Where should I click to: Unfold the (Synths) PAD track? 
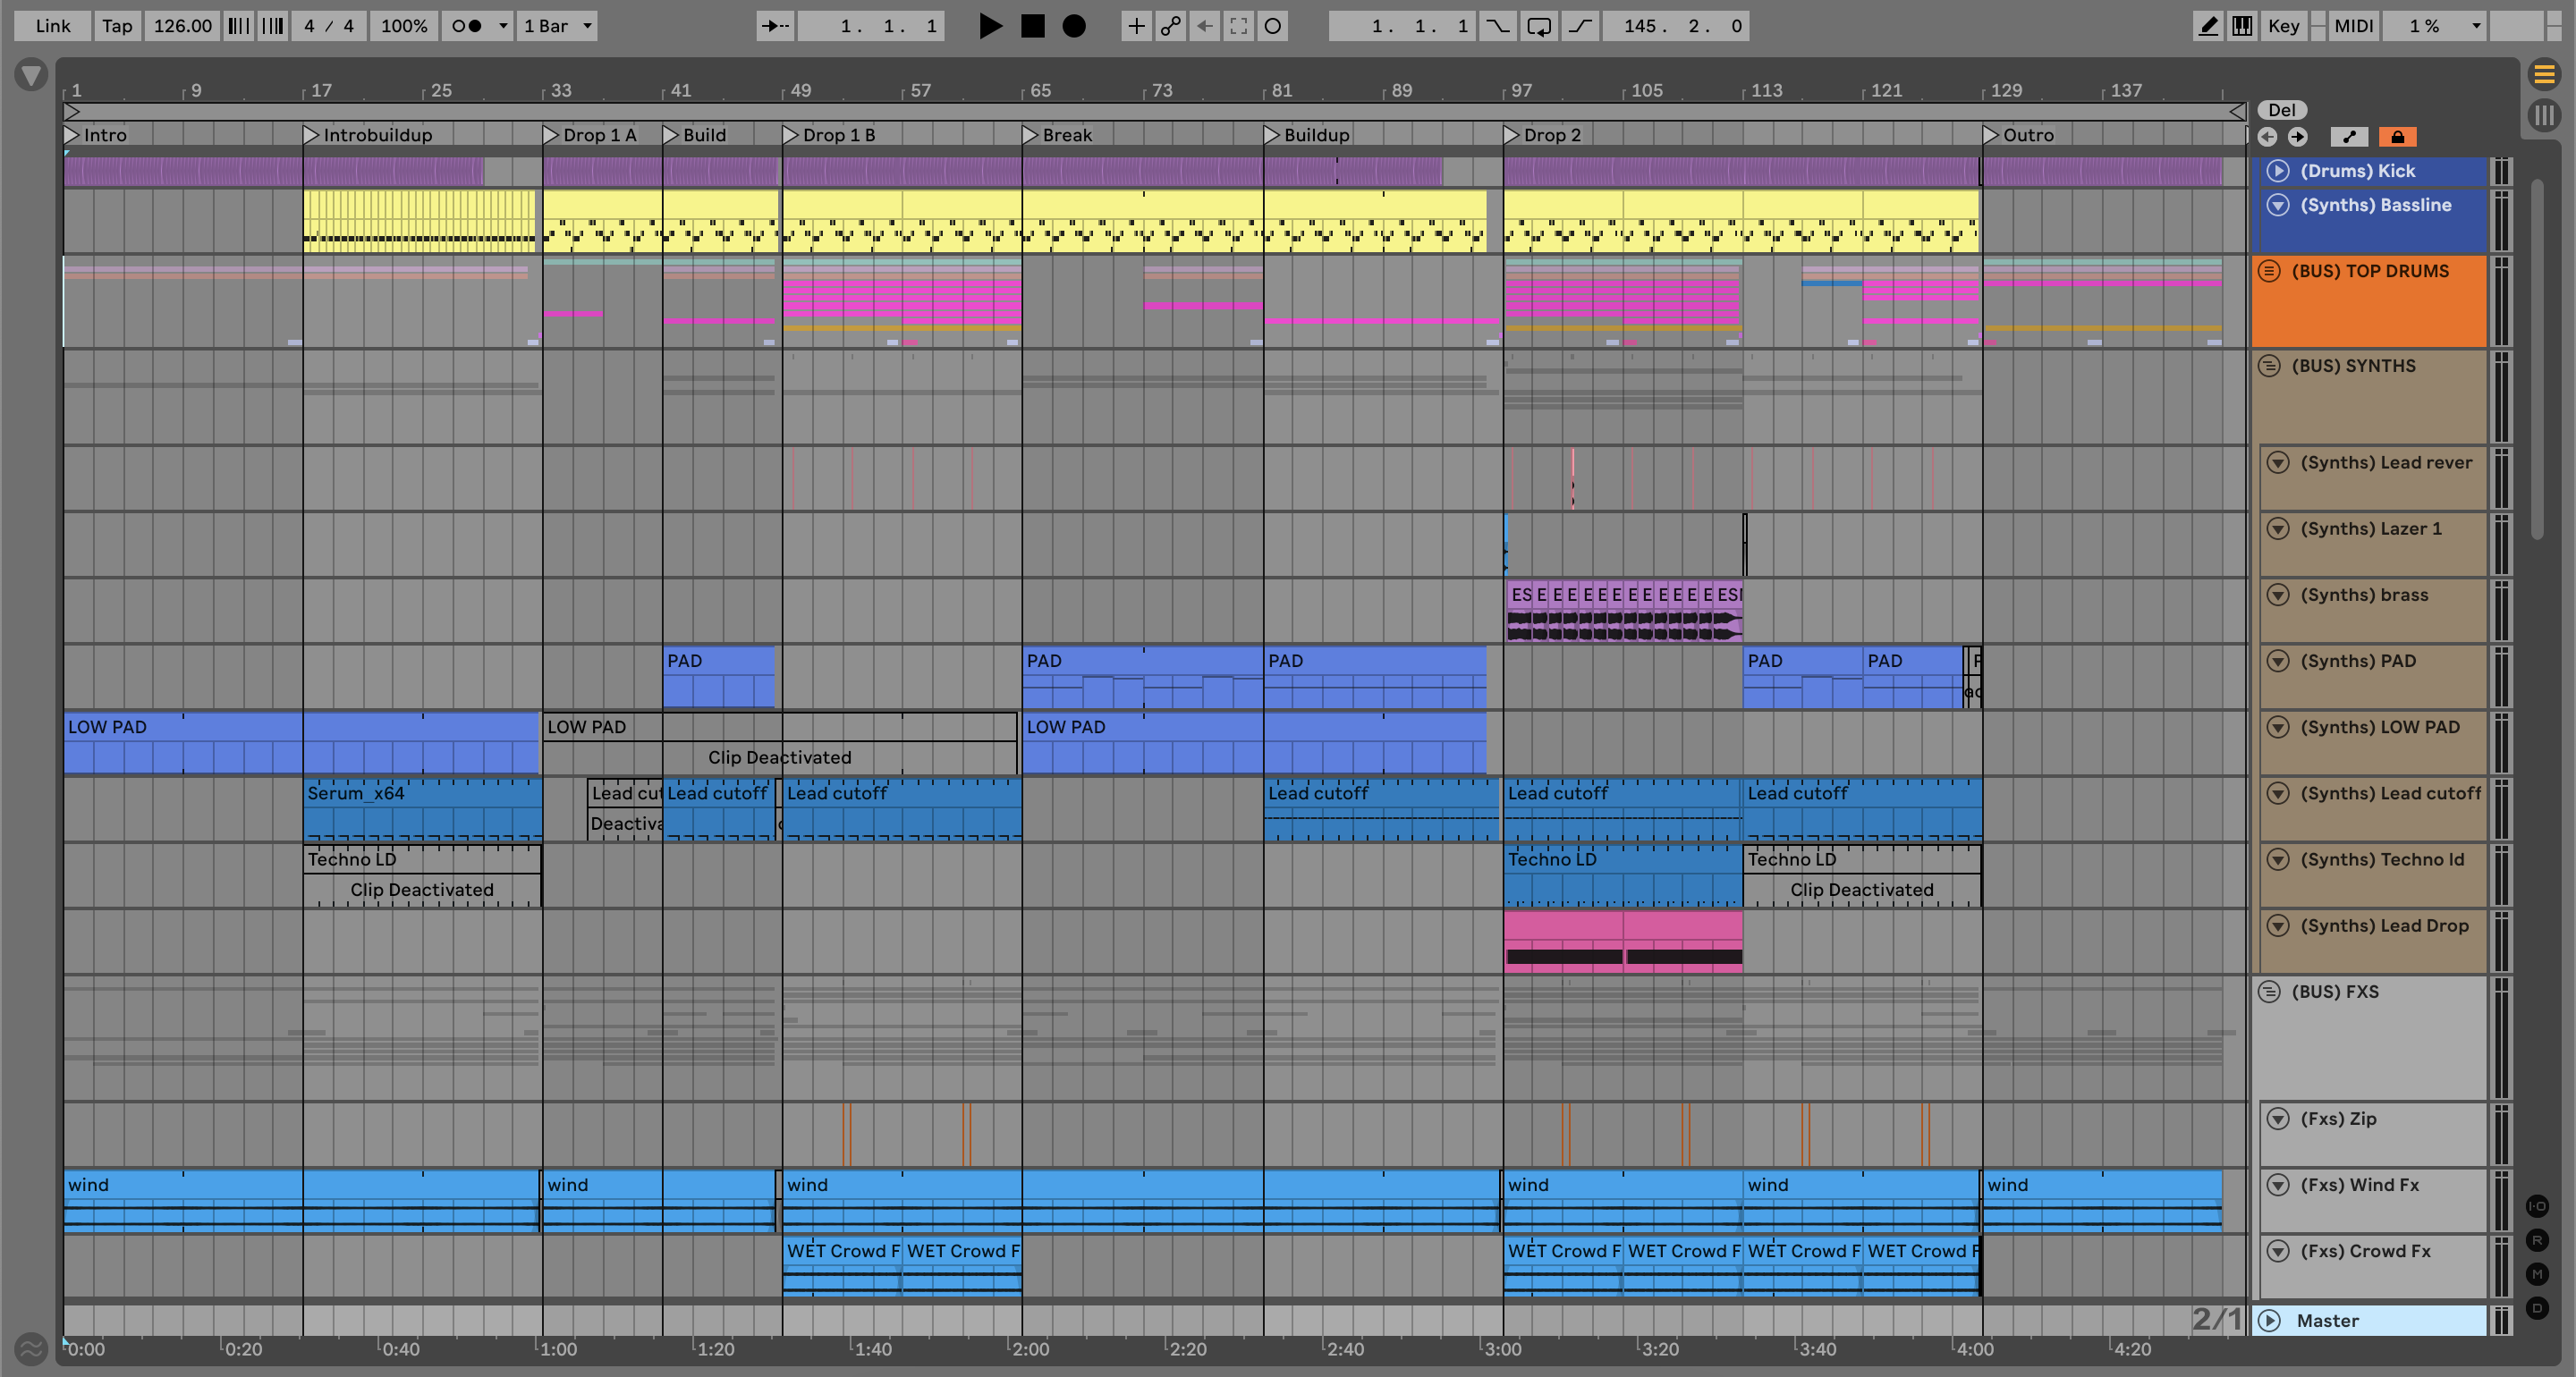pyautogui.click(x=2278, y=661)
